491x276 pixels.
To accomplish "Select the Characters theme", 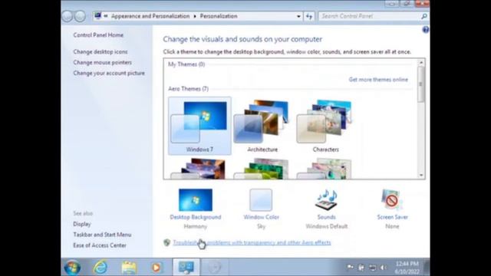I will coord(325,126).
